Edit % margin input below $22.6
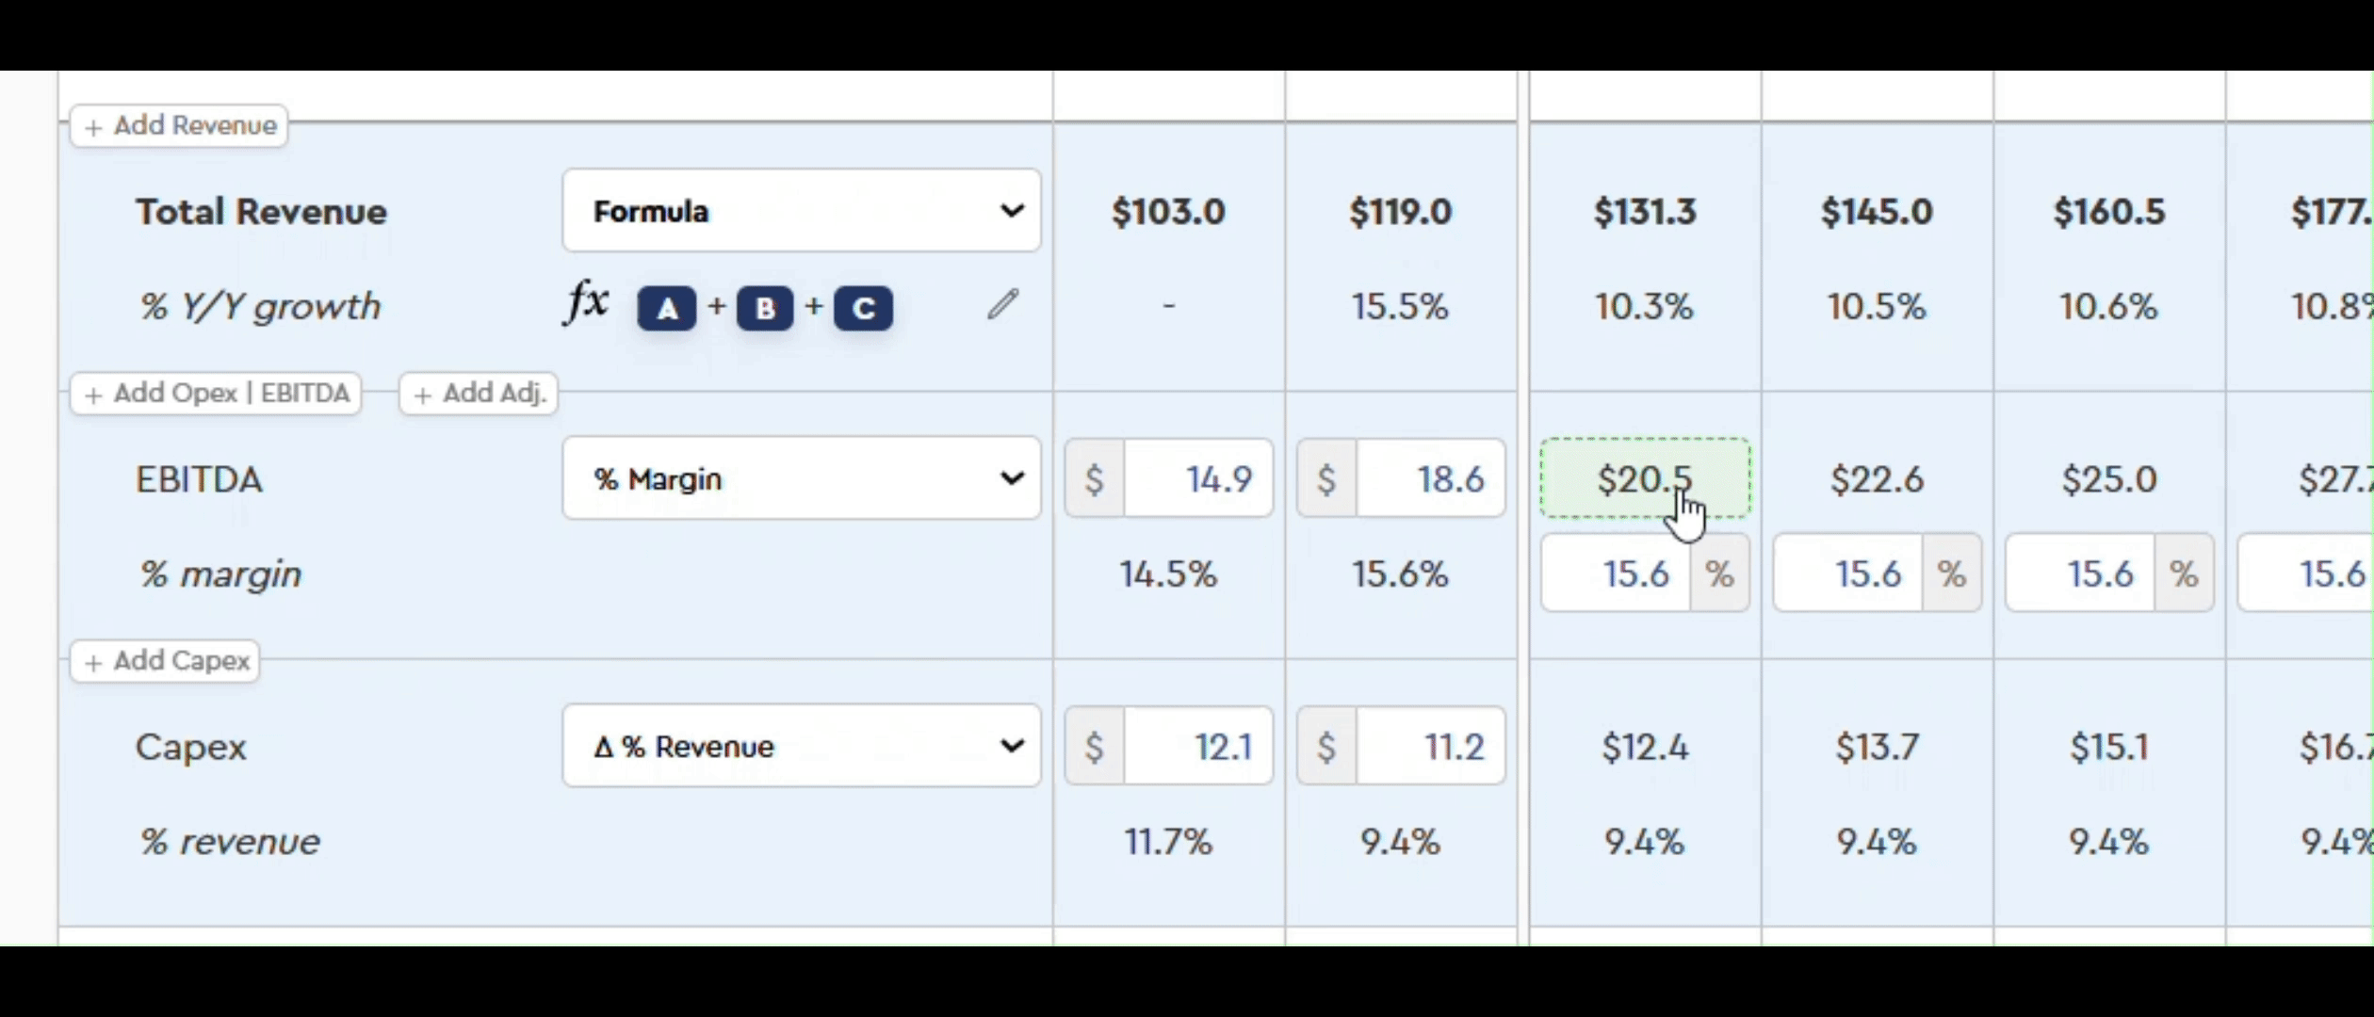 coord(1848,573)
